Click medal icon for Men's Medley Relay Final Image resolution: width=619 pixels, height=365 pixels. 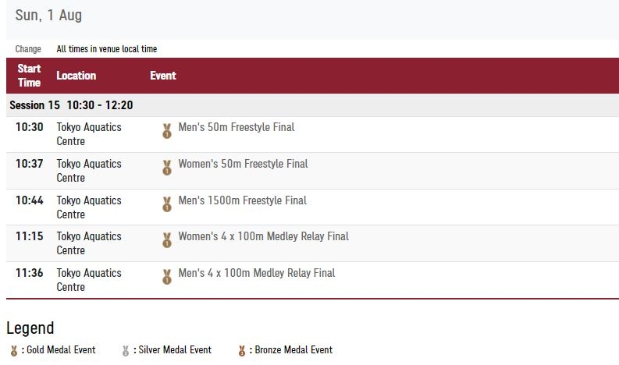(x=167, y=277)
